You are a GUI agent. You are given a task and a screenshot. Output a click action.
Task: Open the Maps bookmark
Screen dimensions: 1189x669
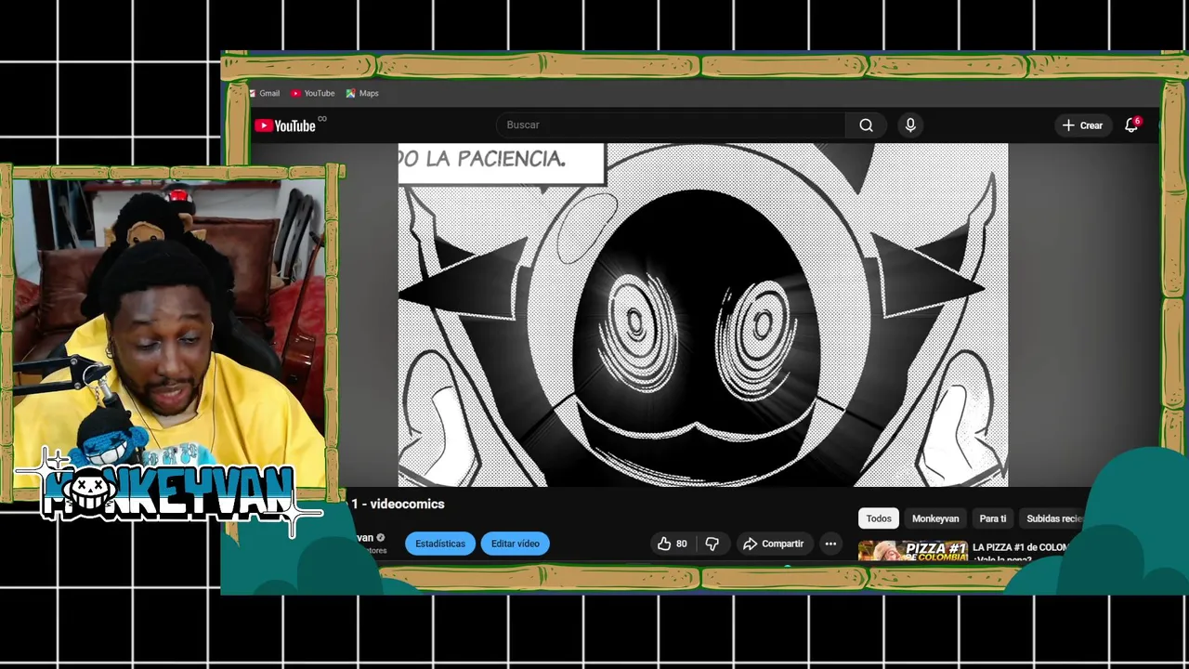click(362, 93)
